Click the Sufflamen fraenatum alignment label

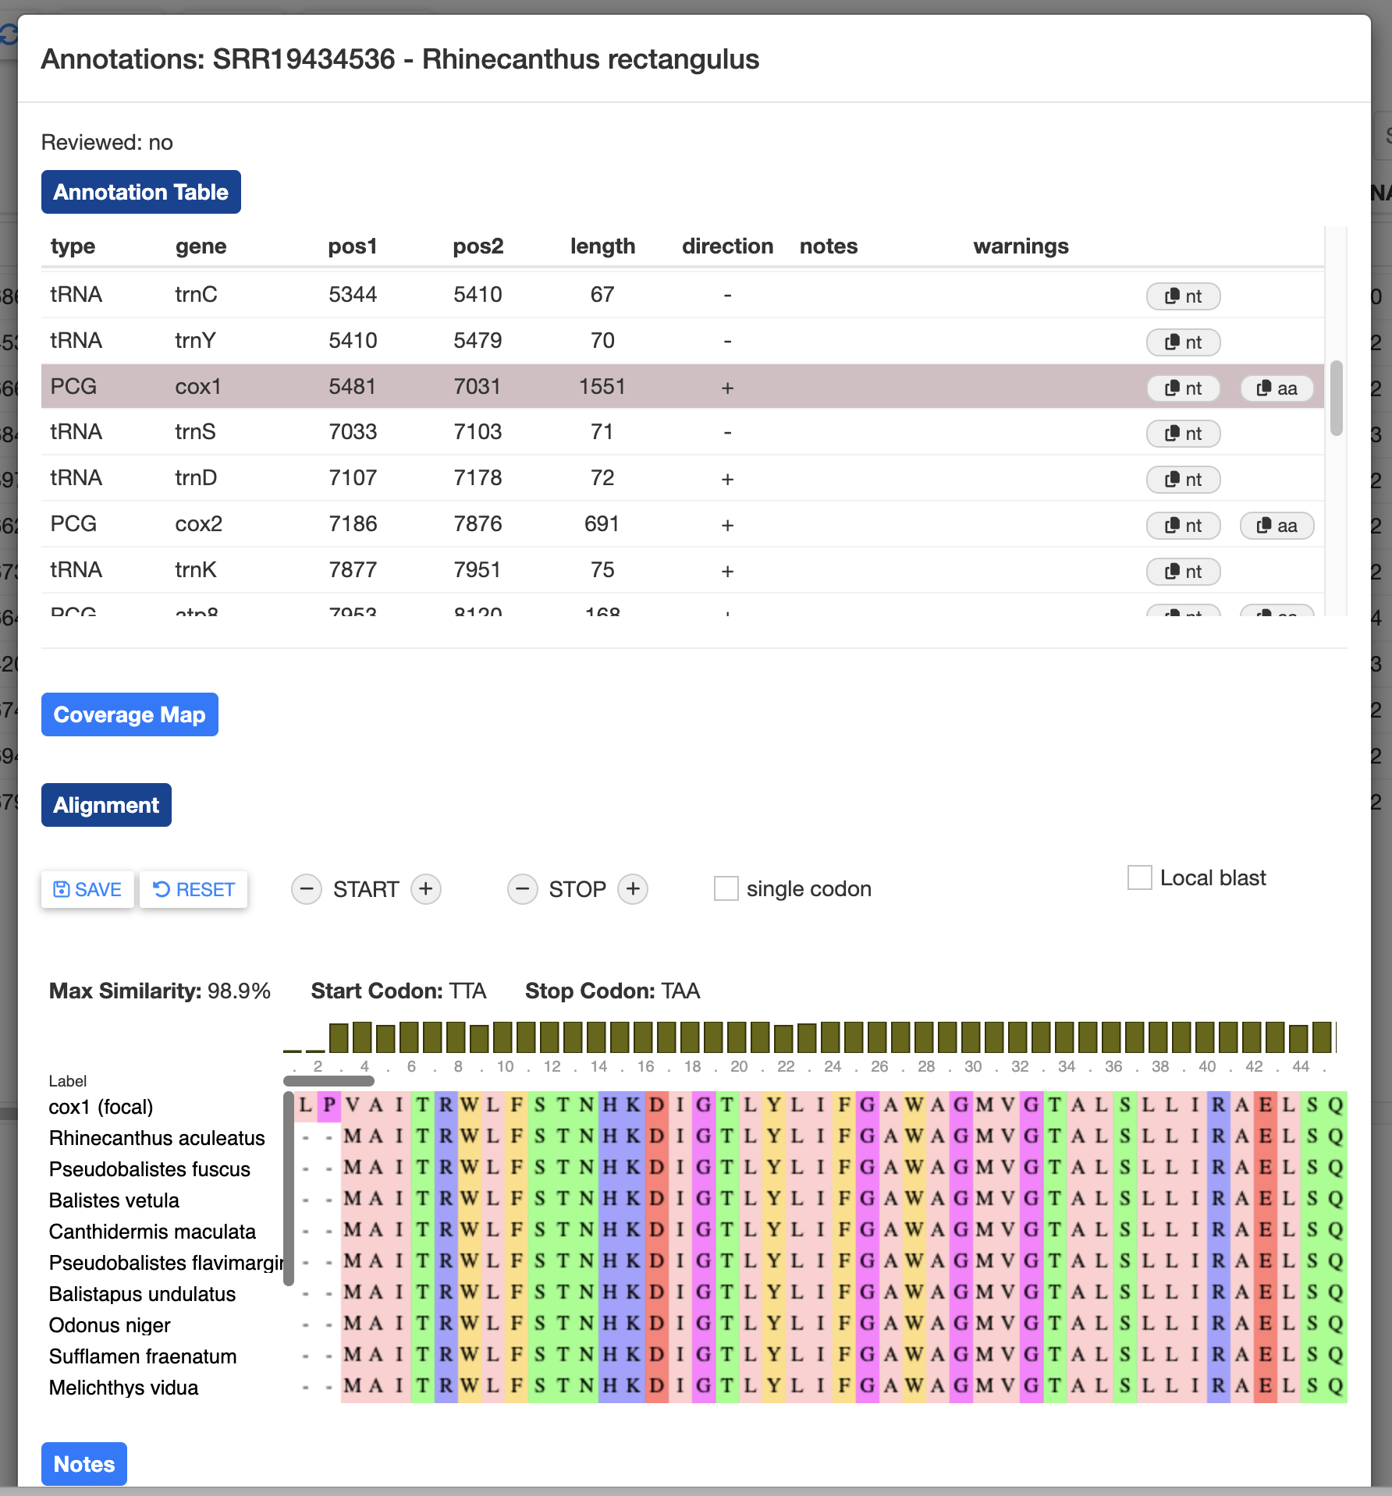tap(143, 1356)
